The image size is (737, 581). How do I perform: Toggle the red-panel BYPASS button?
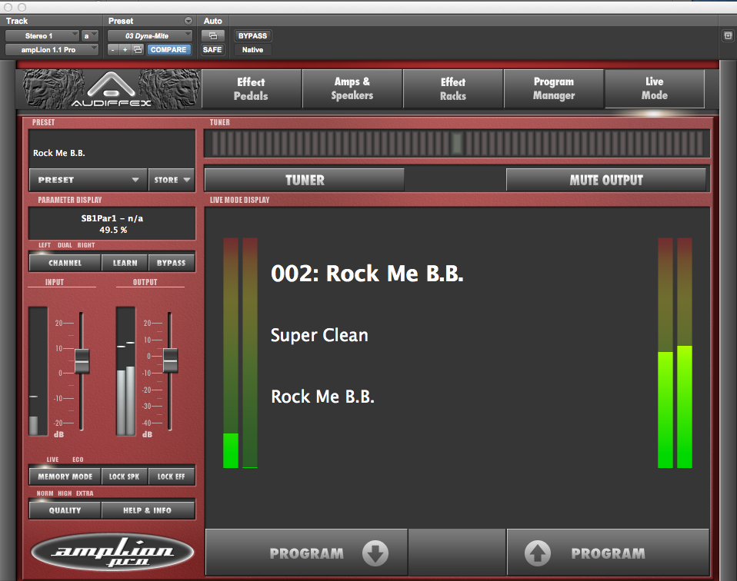[x=171, y=263]
